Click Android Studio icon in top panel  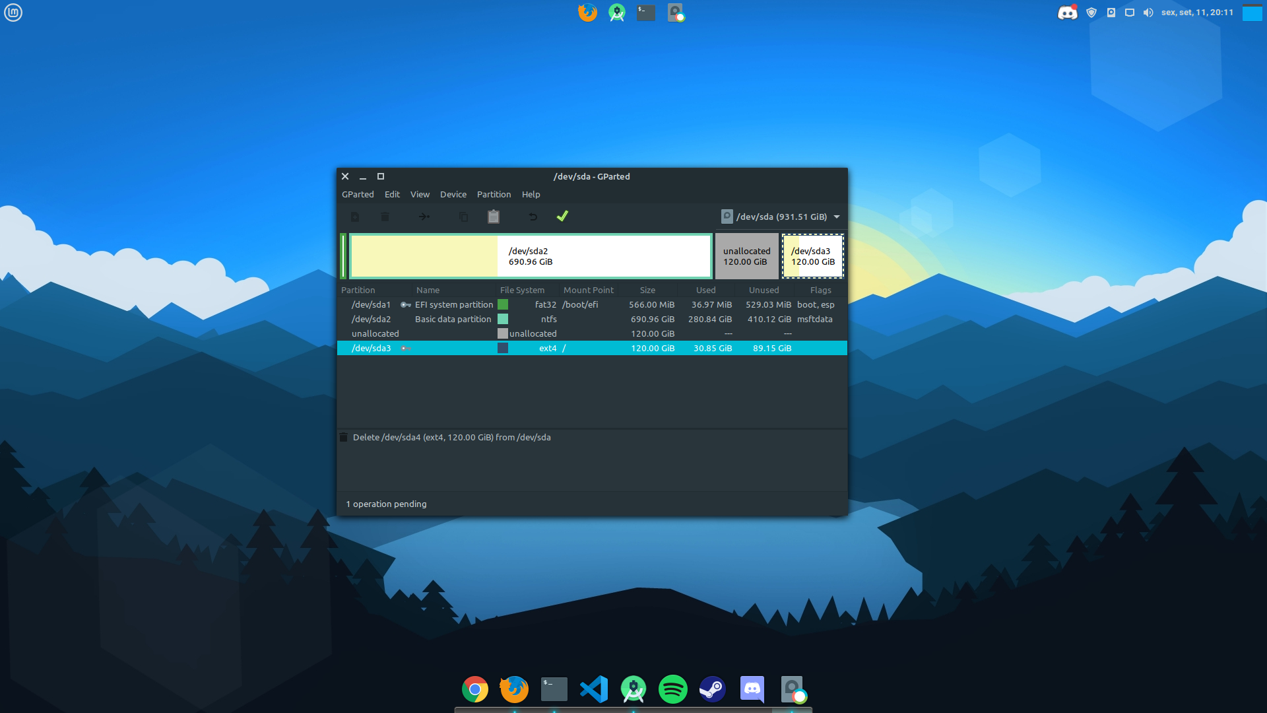[617, 13]
